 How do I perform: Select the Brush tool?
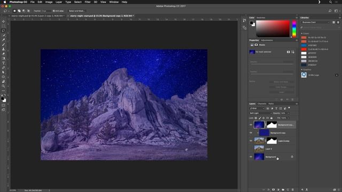[3, 44]
